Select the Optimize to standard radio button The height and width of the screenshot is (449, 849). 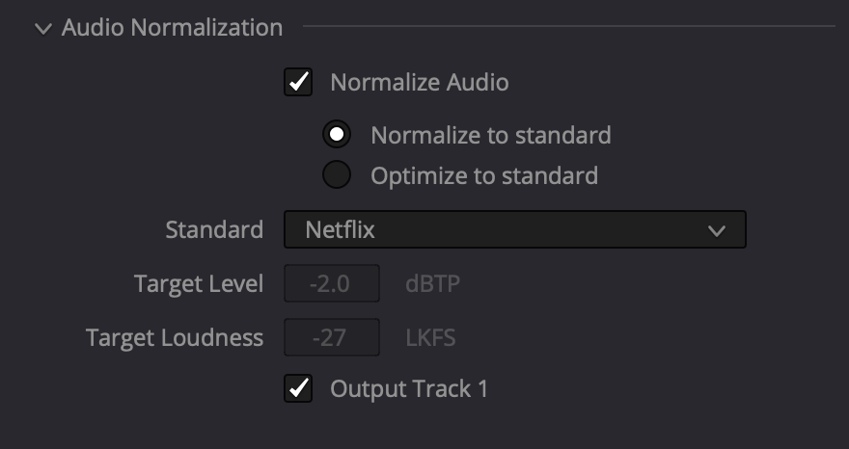pos(337,175)
